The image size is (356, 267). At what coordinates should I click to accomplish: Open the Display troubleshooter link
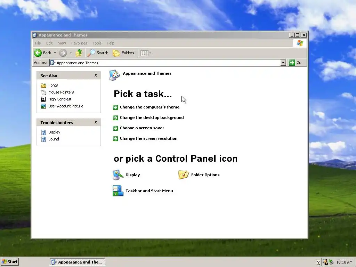click(54, 132)
